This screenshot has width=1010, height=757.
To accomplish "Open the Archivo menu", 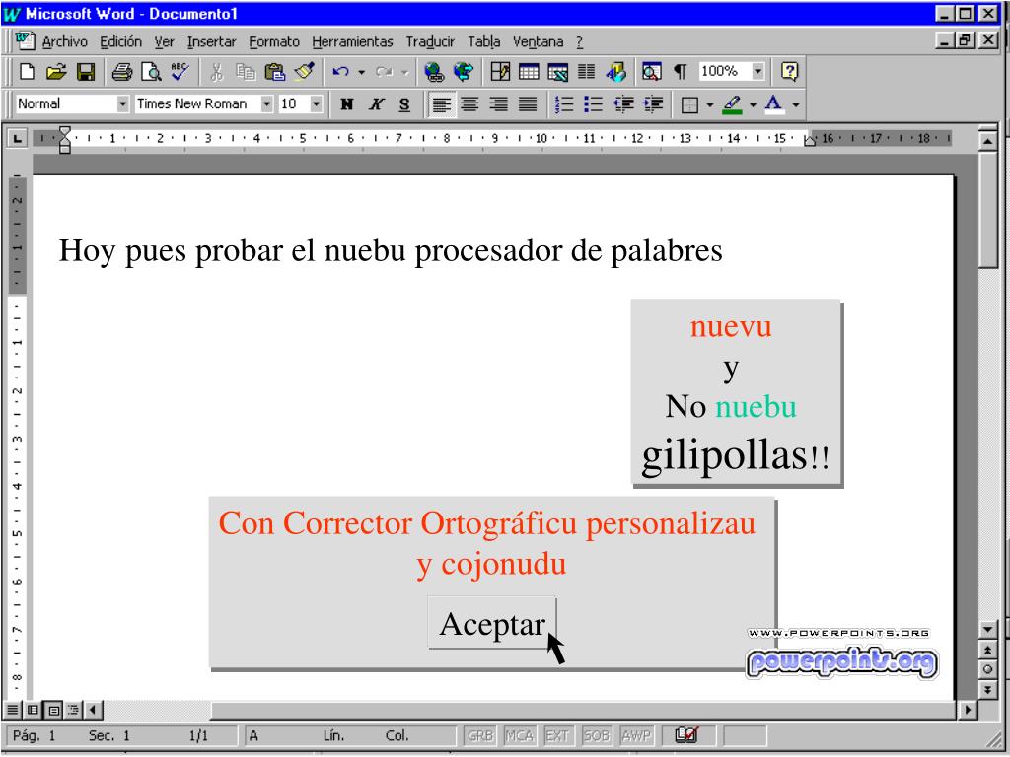I will tap(64, 41).
